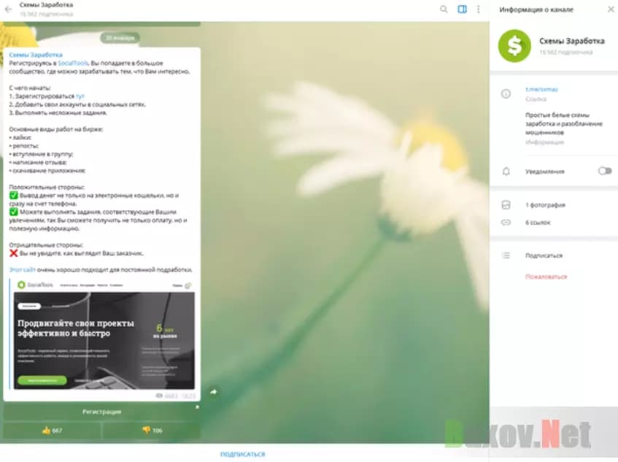Open the three-dot more options menu
The image size is (618, 462).
[x=479, y=9]
